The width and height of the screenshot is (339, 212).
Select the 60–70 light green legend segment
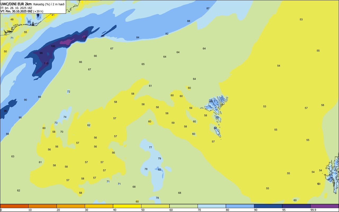point(184,206)
